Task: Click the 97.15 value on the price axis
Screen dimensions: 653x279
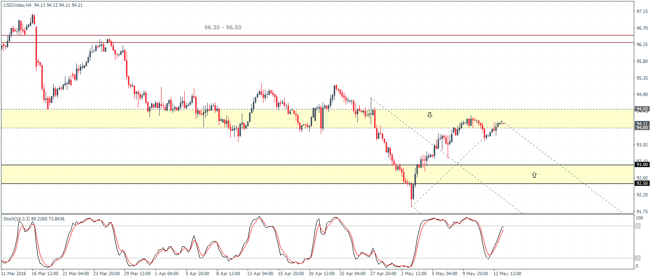Action: 642,11
